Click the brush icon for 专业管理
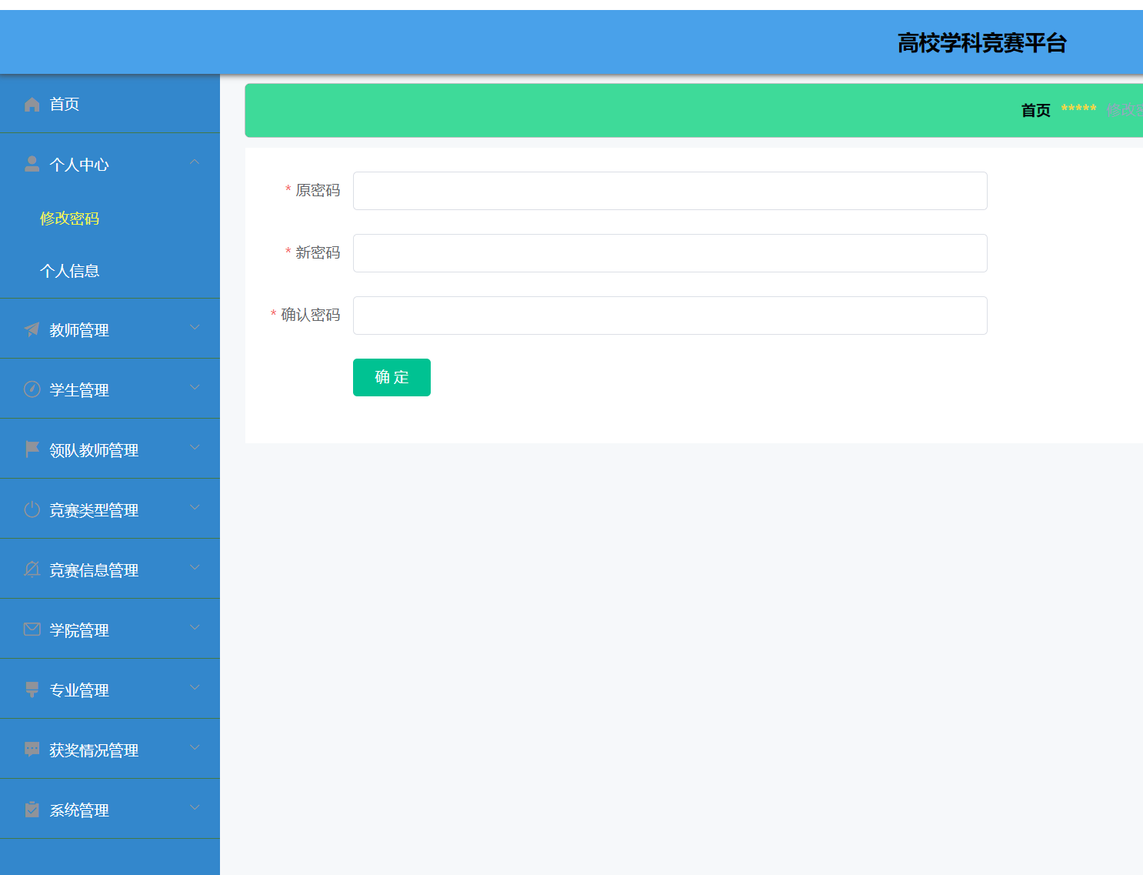1143x875 pixels. (32, 690)
